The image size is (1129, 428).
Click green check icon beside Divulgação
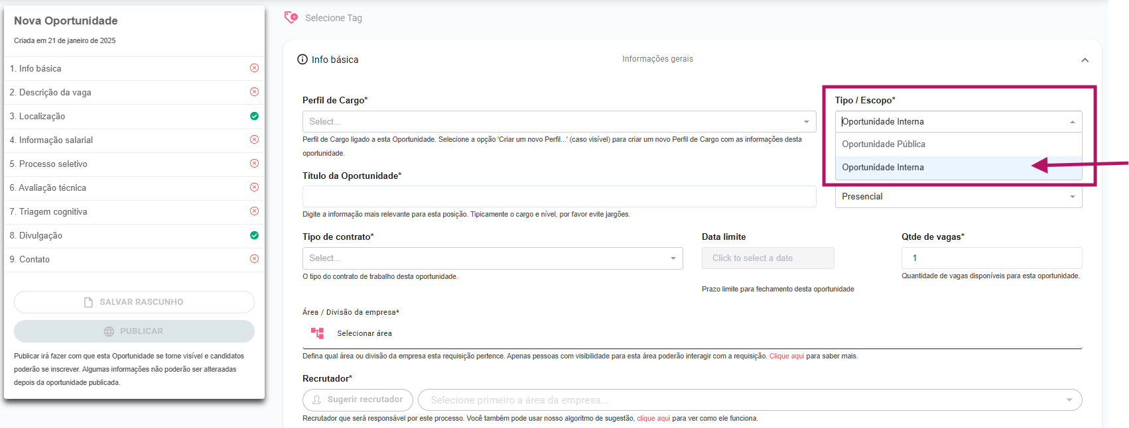pos(254,235)
